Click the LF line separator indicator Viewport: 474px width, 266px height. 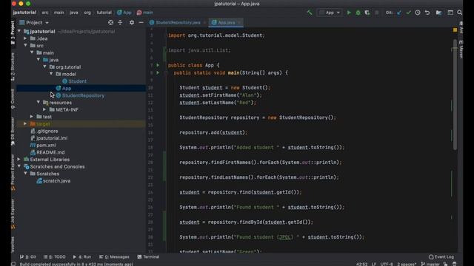(x=374, y=265)
